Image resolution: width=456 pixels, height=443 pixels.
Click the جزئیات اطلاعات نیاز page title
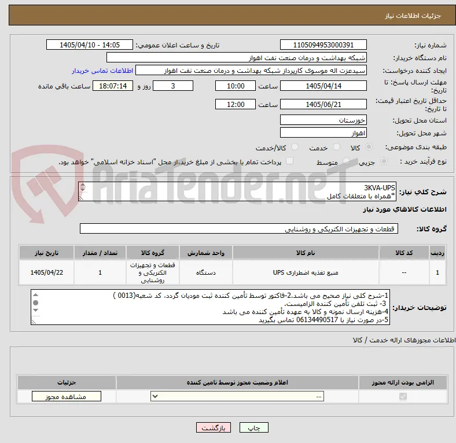click(x=413, y=16)
